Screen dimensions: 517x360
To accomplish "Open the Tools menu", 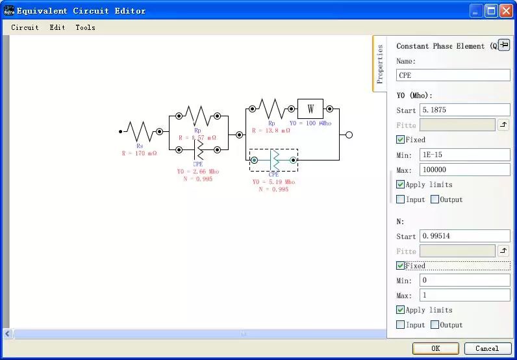I will 85,27.
